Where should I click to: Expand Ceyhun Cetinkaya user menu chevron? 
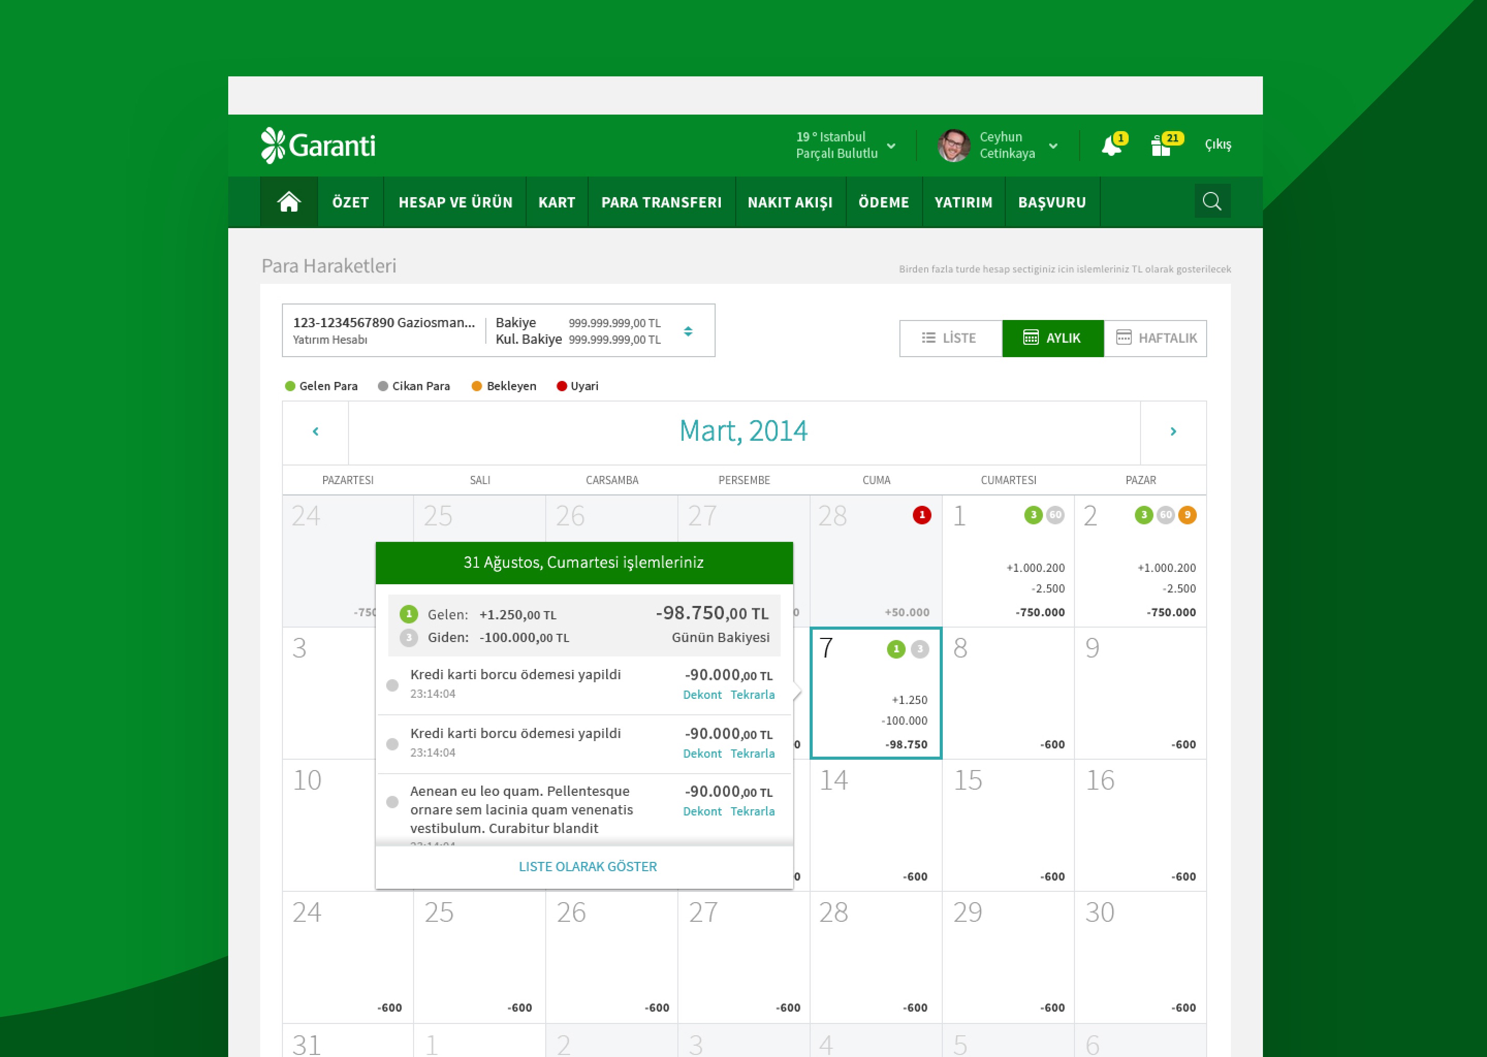(x=1053, y=146)
